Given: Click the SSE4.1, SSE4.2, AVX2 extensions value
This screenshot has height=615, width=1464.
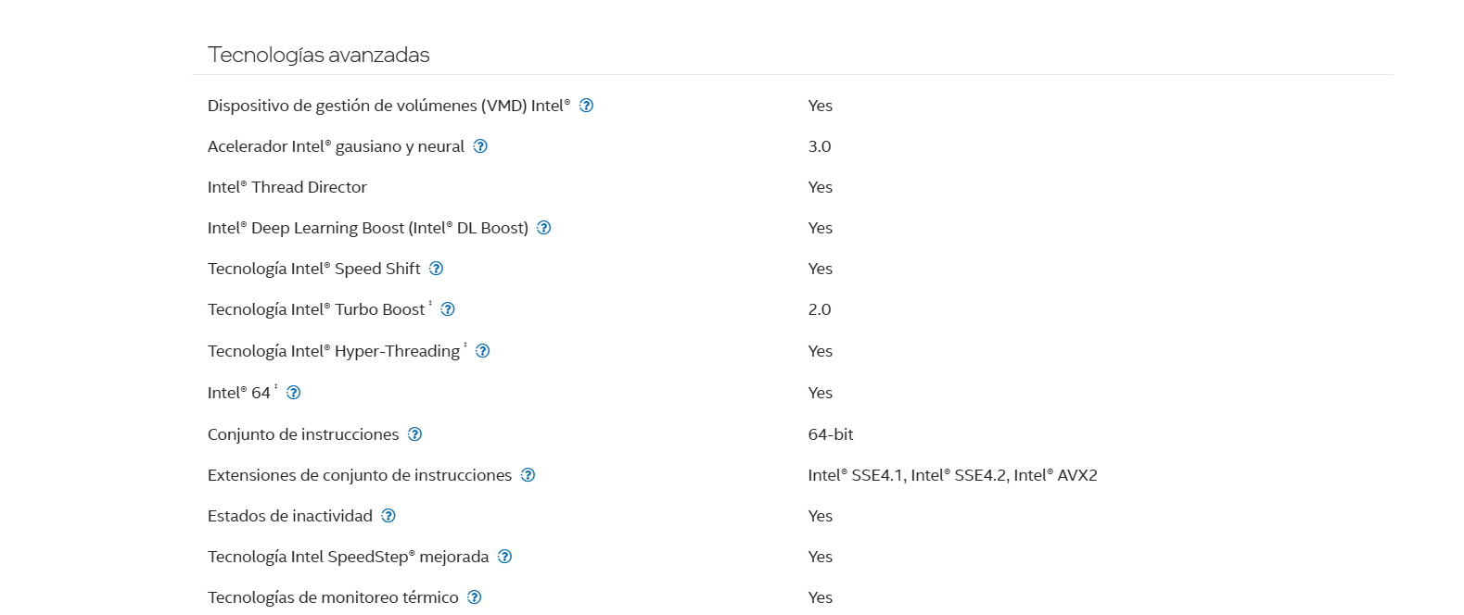Looking at the screenshot, I should tap(952, 475).
